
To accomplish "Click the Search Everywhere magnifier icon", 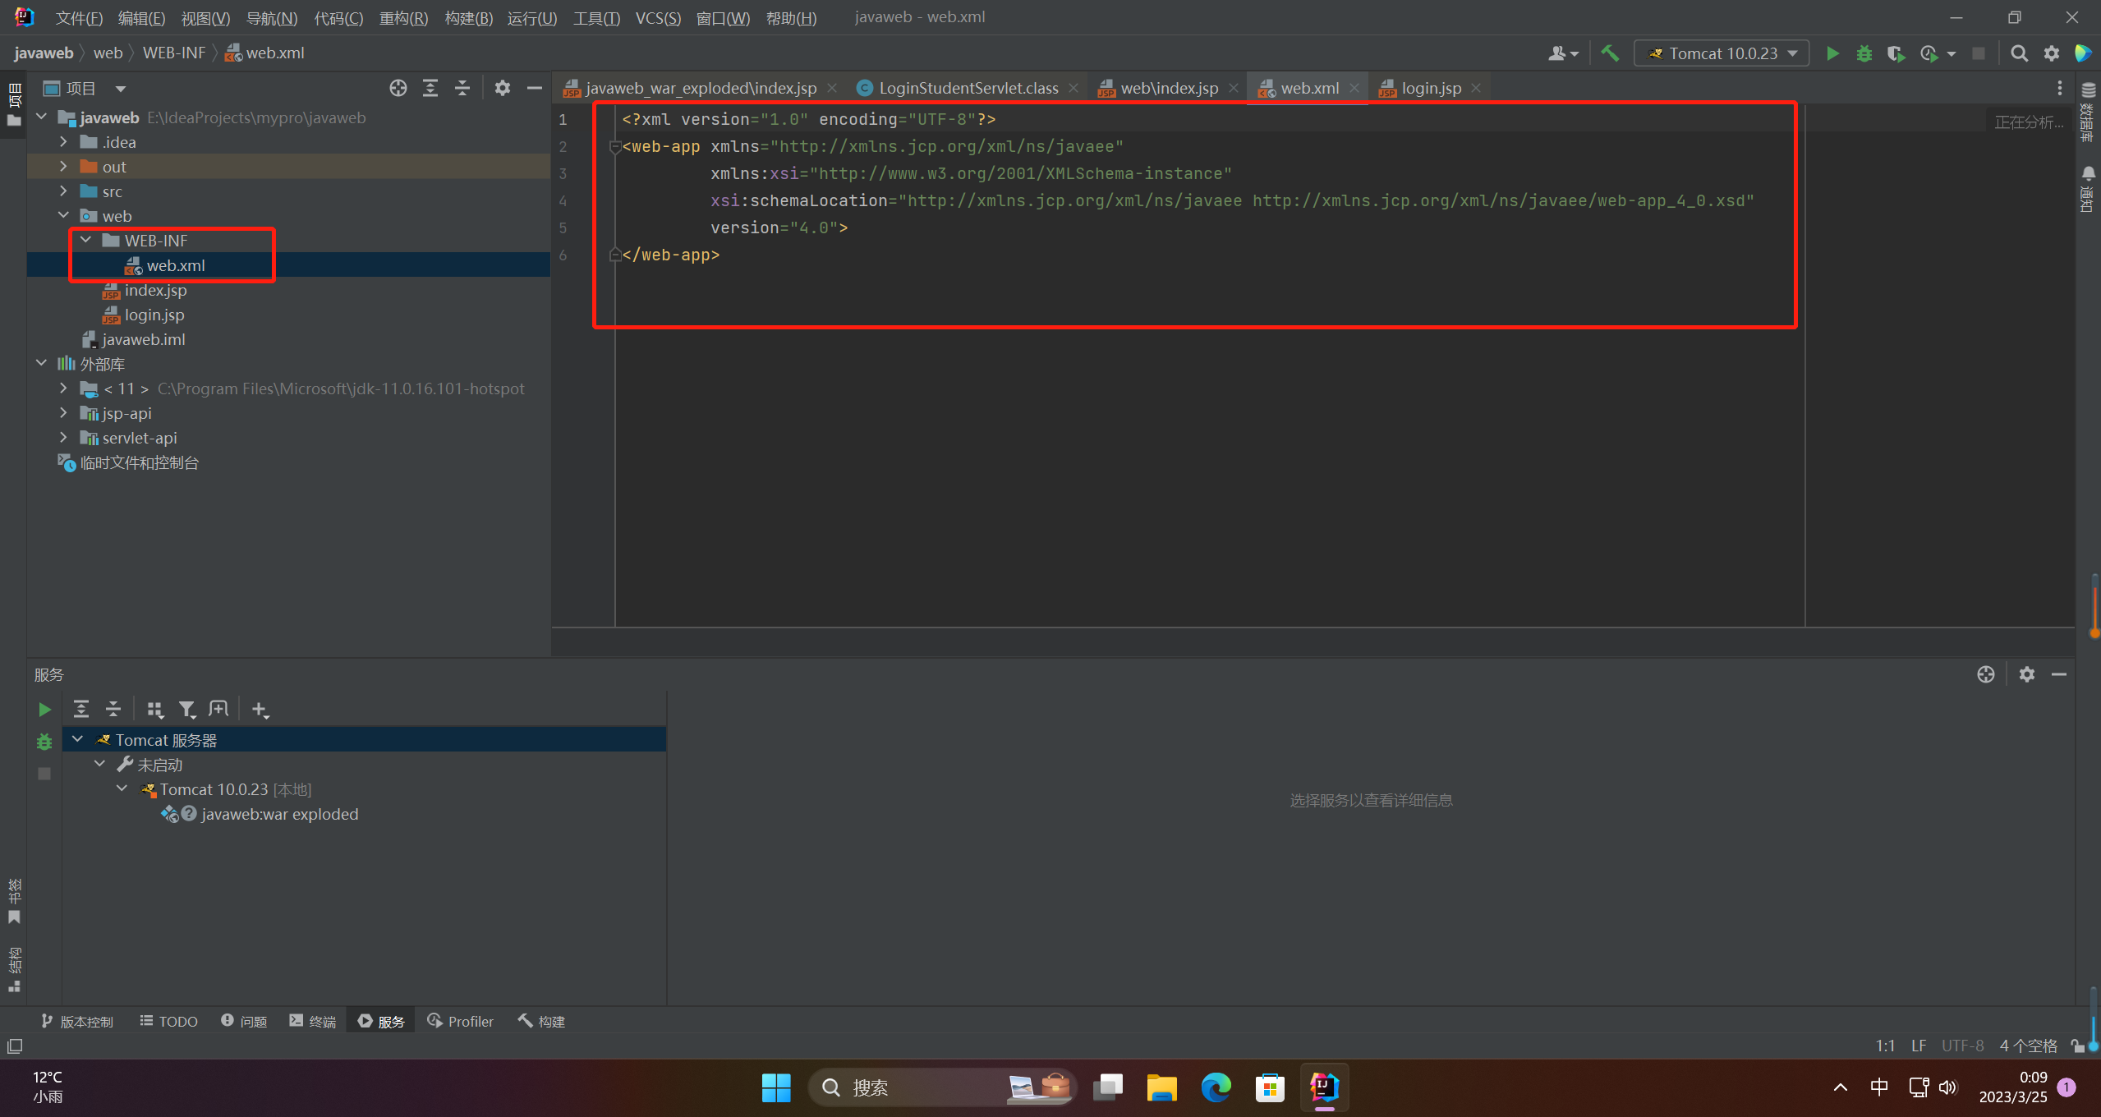I will point(2019,53).
